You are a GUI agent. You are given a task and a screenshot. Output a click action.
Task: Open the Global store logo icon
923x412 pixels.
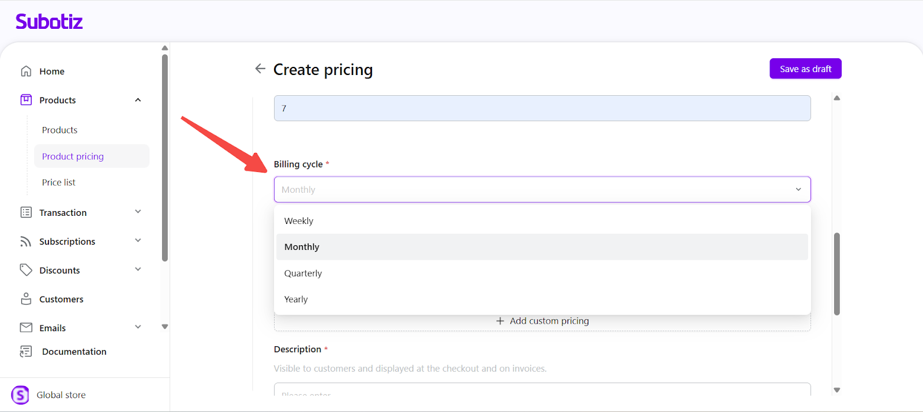(x=20, y=395)
